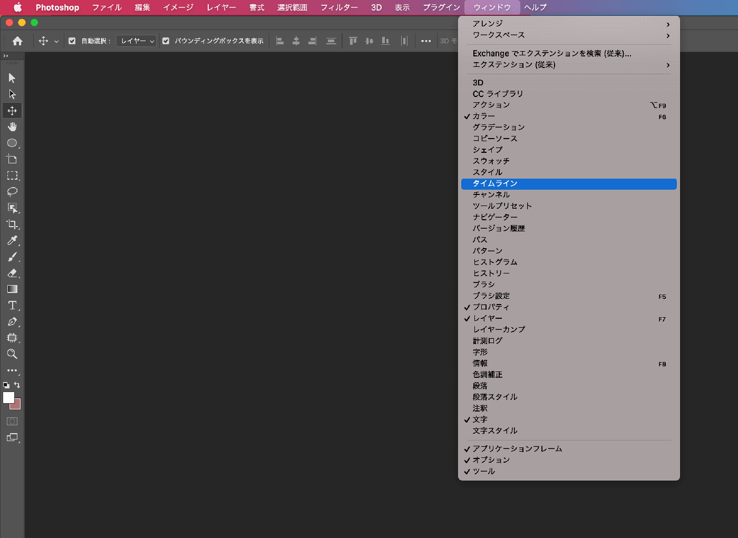Expand the エクステンション (従来) submenu

(569, 65)
